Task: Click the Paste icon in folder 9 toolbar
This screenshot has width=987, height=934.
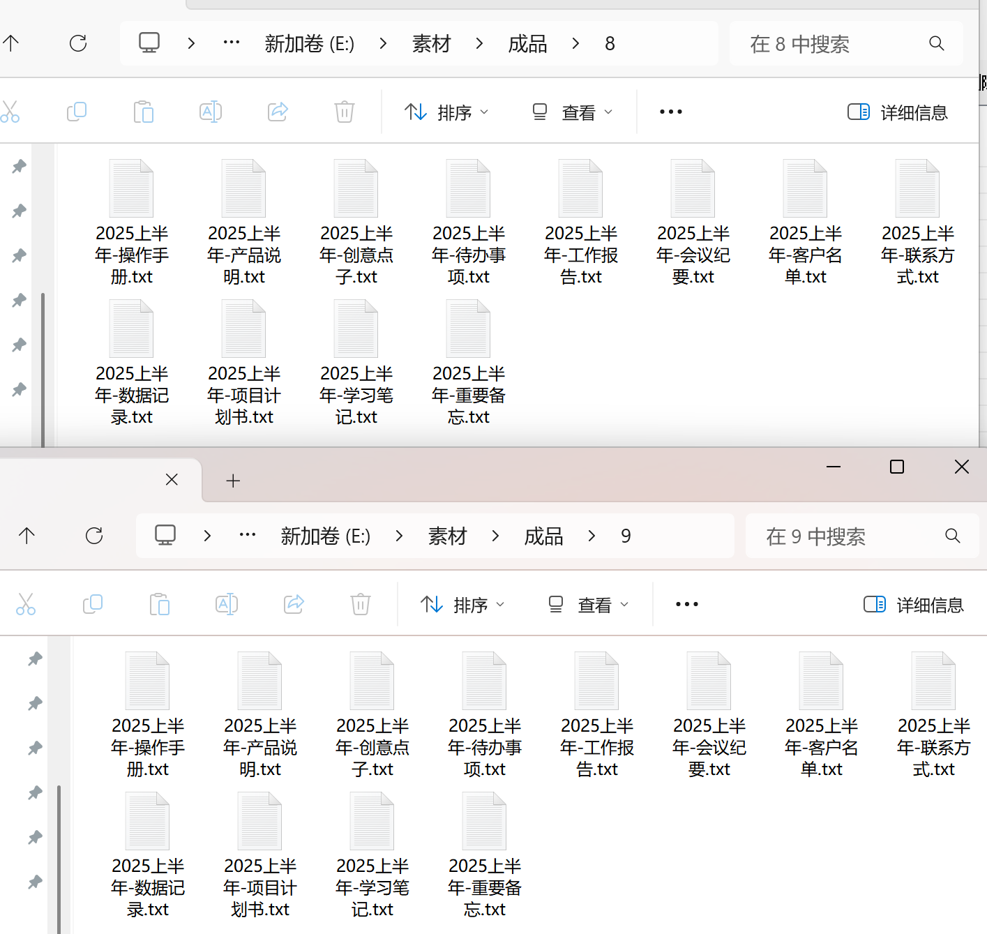Action: 160,604
